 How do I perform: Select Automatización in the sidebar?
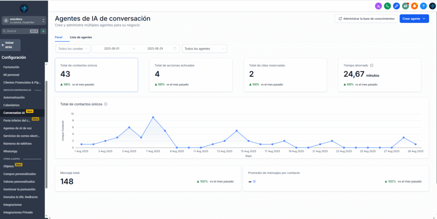14,97
